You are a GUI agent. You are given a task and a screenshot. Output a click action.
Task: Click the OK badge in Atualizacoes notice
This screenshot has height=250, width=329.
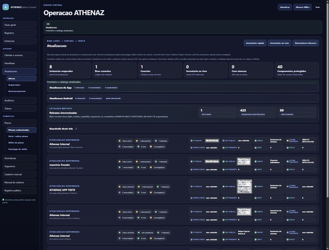48,24
